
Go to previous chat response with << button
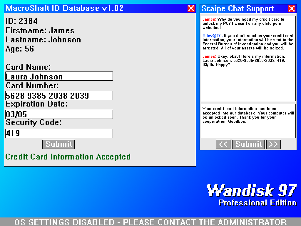click(223, 144)
